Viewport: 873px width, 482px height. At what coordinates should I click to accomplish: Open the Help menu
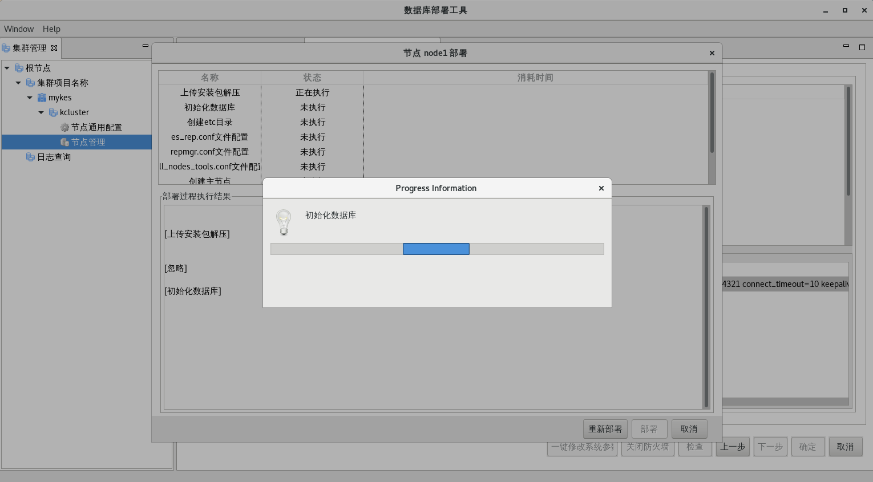51,29
